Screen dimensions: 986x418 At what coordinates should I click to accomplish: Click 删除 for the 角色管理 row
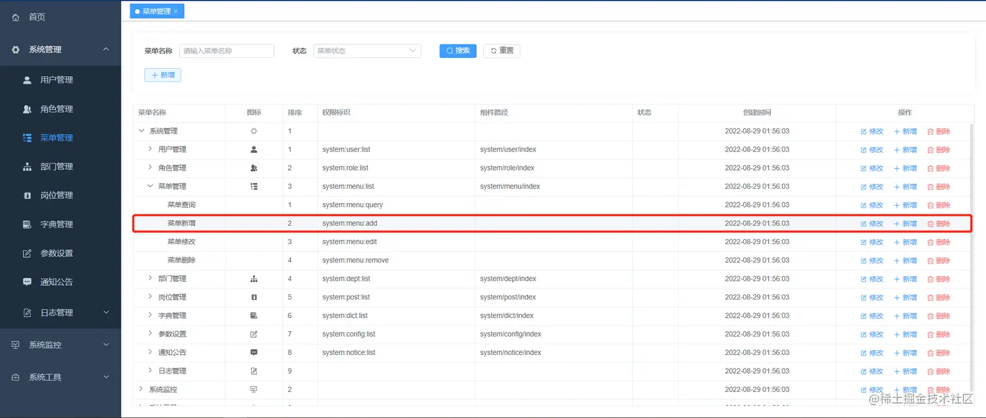(x=938, y=168)
